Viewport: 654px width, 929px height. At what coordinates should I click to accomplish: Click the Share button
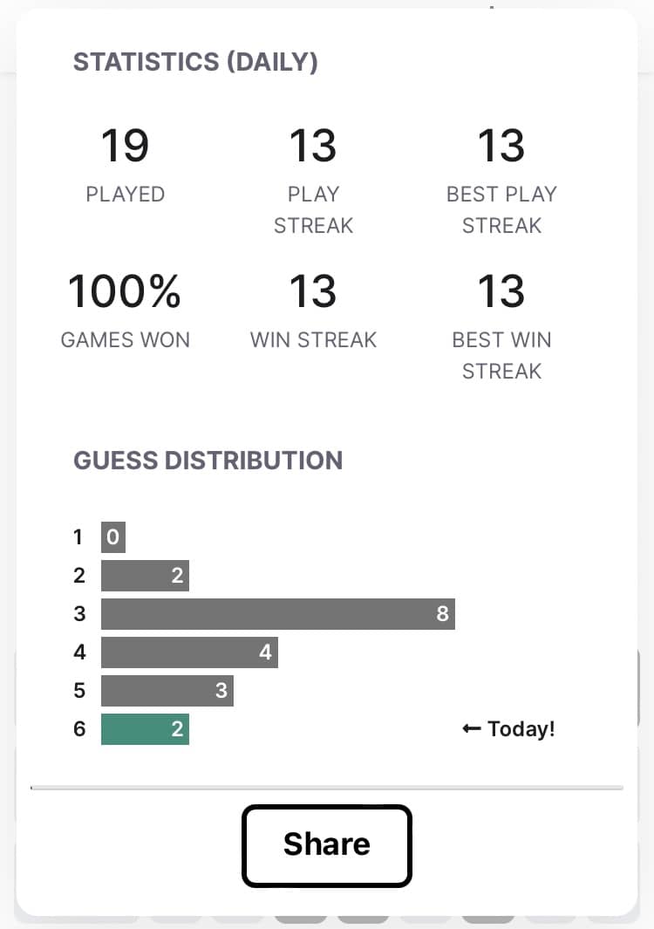tap(326, 845)
